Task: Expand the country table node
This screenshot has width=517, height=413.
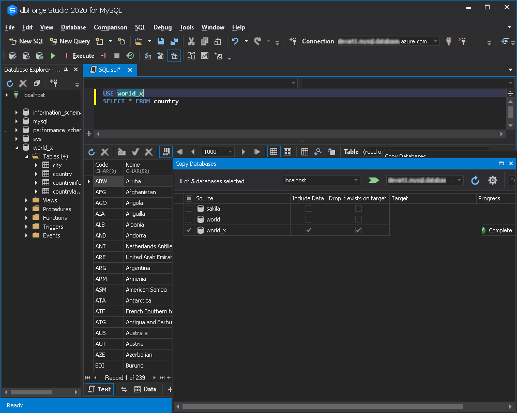Action: coord(36,174)
